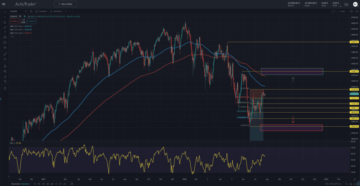Select the 5D time range
Viewport: 360px width, 186px height.
pos(39,184)
